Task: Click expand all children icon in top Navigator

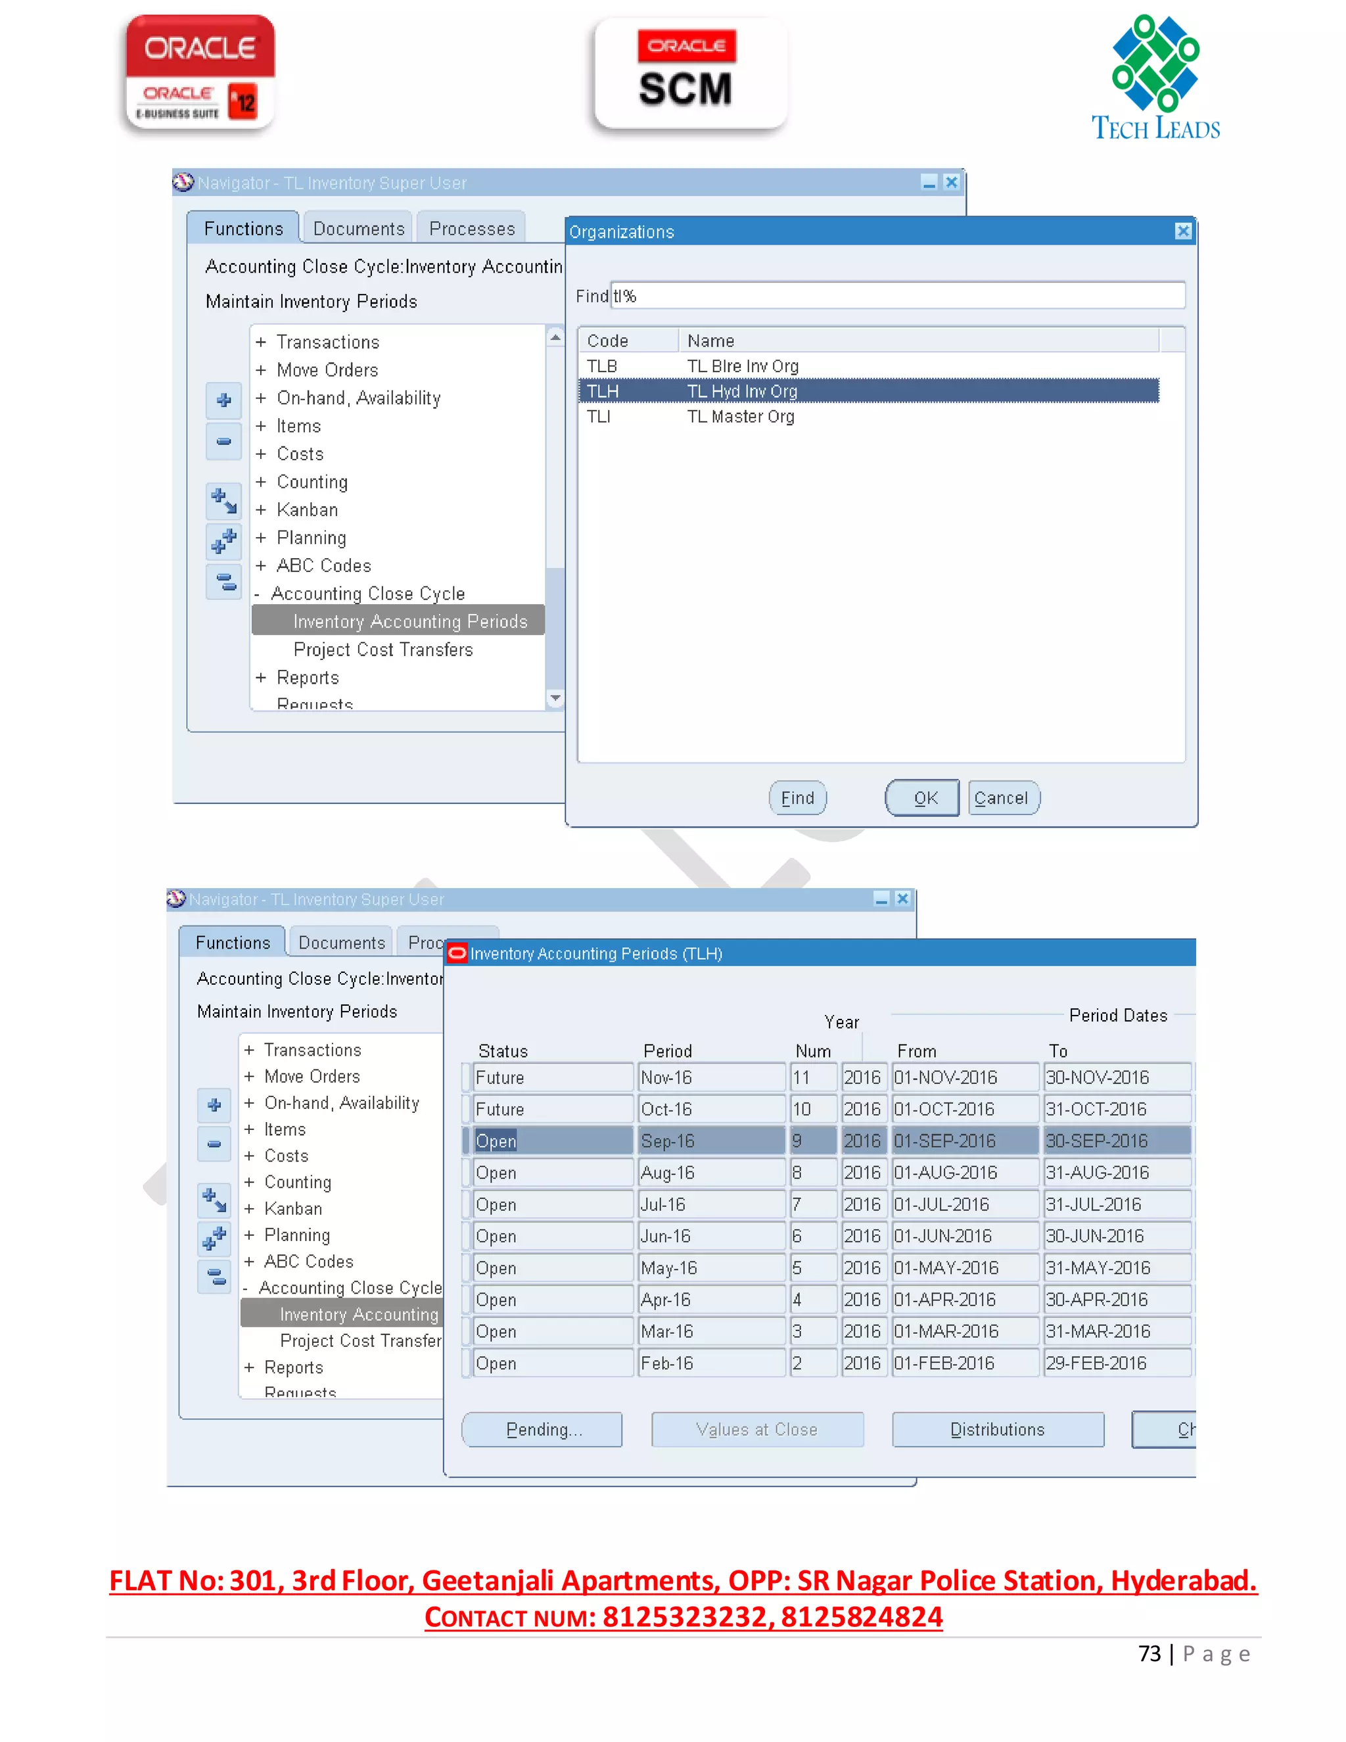Action: tap(224, 502)
